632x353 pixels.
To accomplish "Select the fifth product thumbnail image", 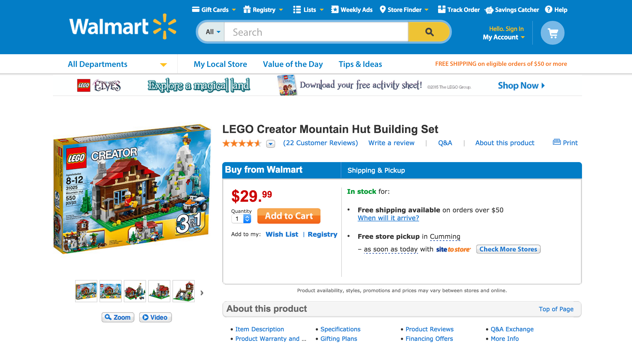I will pos(184,291).
